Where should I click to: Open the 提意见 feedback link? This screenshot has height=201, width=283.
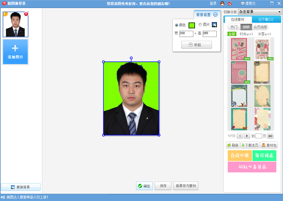[x=248, y=3]
